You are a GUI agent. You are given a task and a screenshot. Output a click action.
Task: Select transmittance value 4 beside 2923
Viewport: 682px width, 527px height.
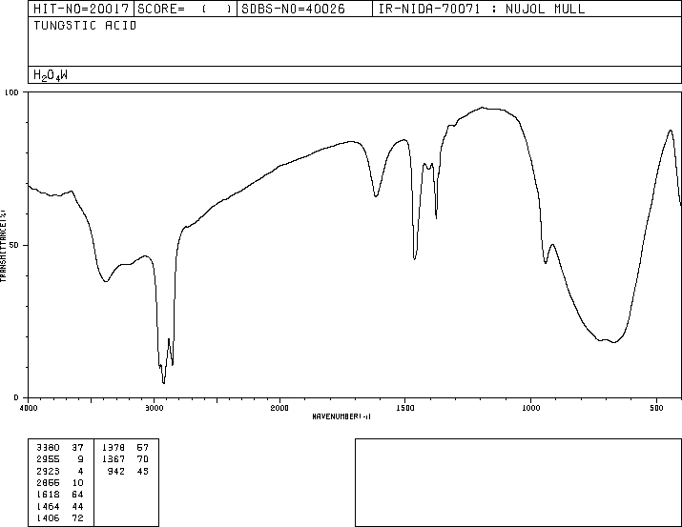[x=80, y=471]
